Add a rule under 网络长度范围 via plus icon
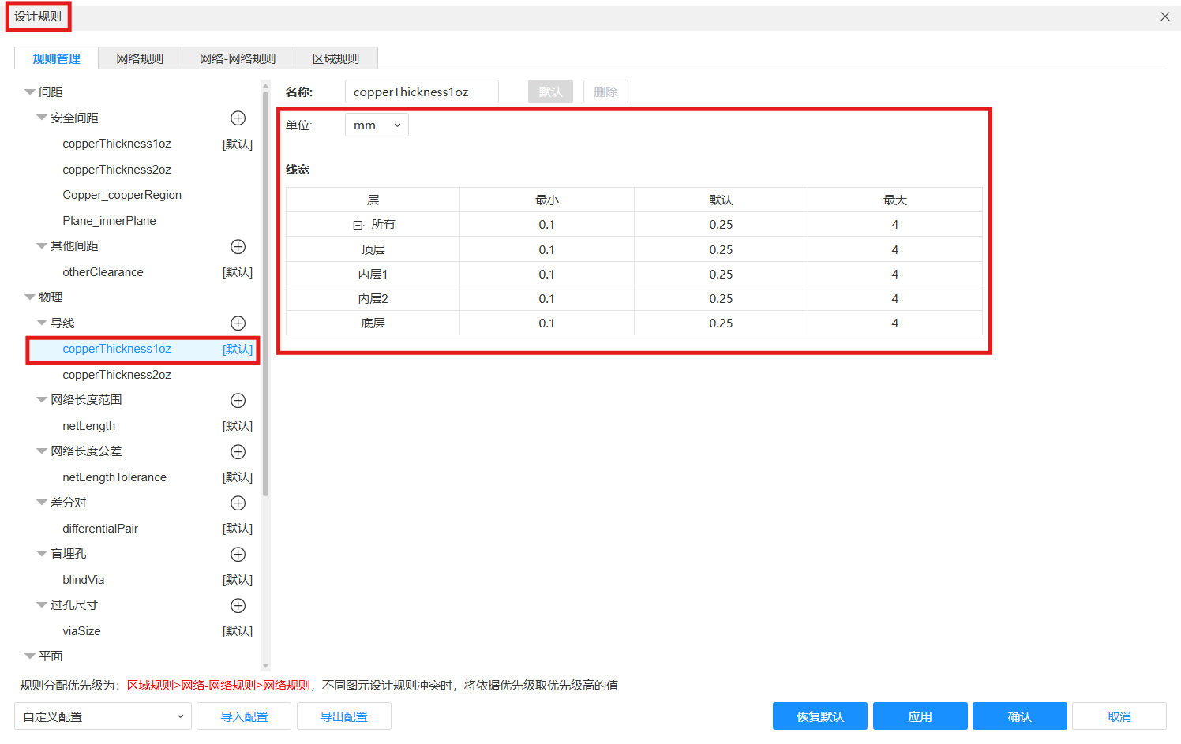The image size is (1181, 744). (x=238, y=400)
